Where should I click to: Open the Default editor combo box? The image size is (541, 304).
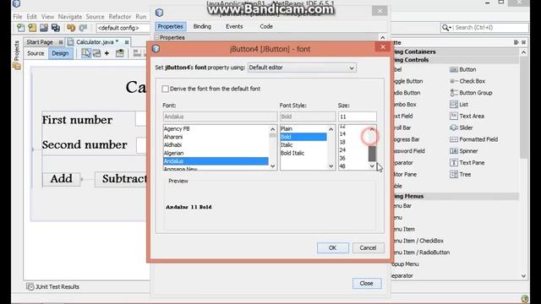pyautogui.click(x=302, y=68)
